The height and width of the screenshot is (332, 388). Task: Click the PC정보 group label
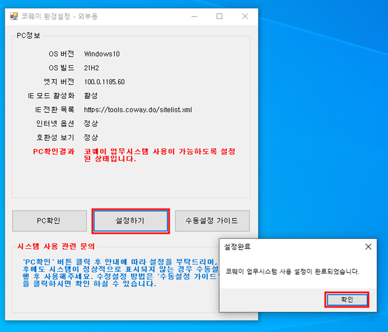(x=28, y=35)
